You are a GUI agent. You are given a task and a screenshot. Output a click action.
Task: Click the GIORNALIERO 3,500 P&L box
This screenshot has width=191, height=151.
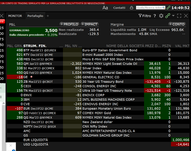pos(33,32)
